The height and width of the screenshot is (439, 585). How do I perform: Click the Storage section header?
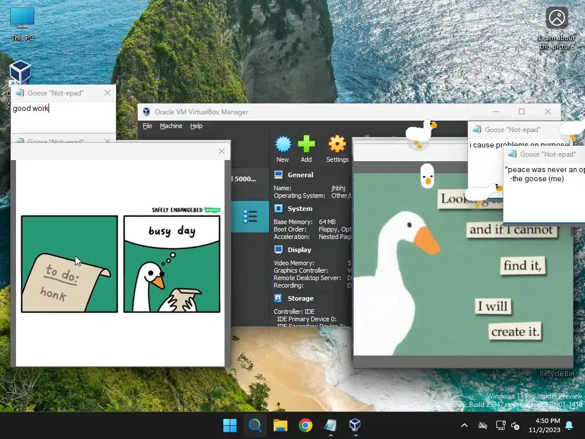click(x=300, y=298)
